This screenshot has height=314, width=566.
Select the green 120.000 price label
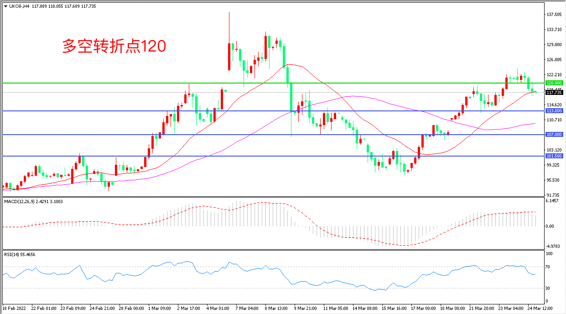tap(554, 83)
